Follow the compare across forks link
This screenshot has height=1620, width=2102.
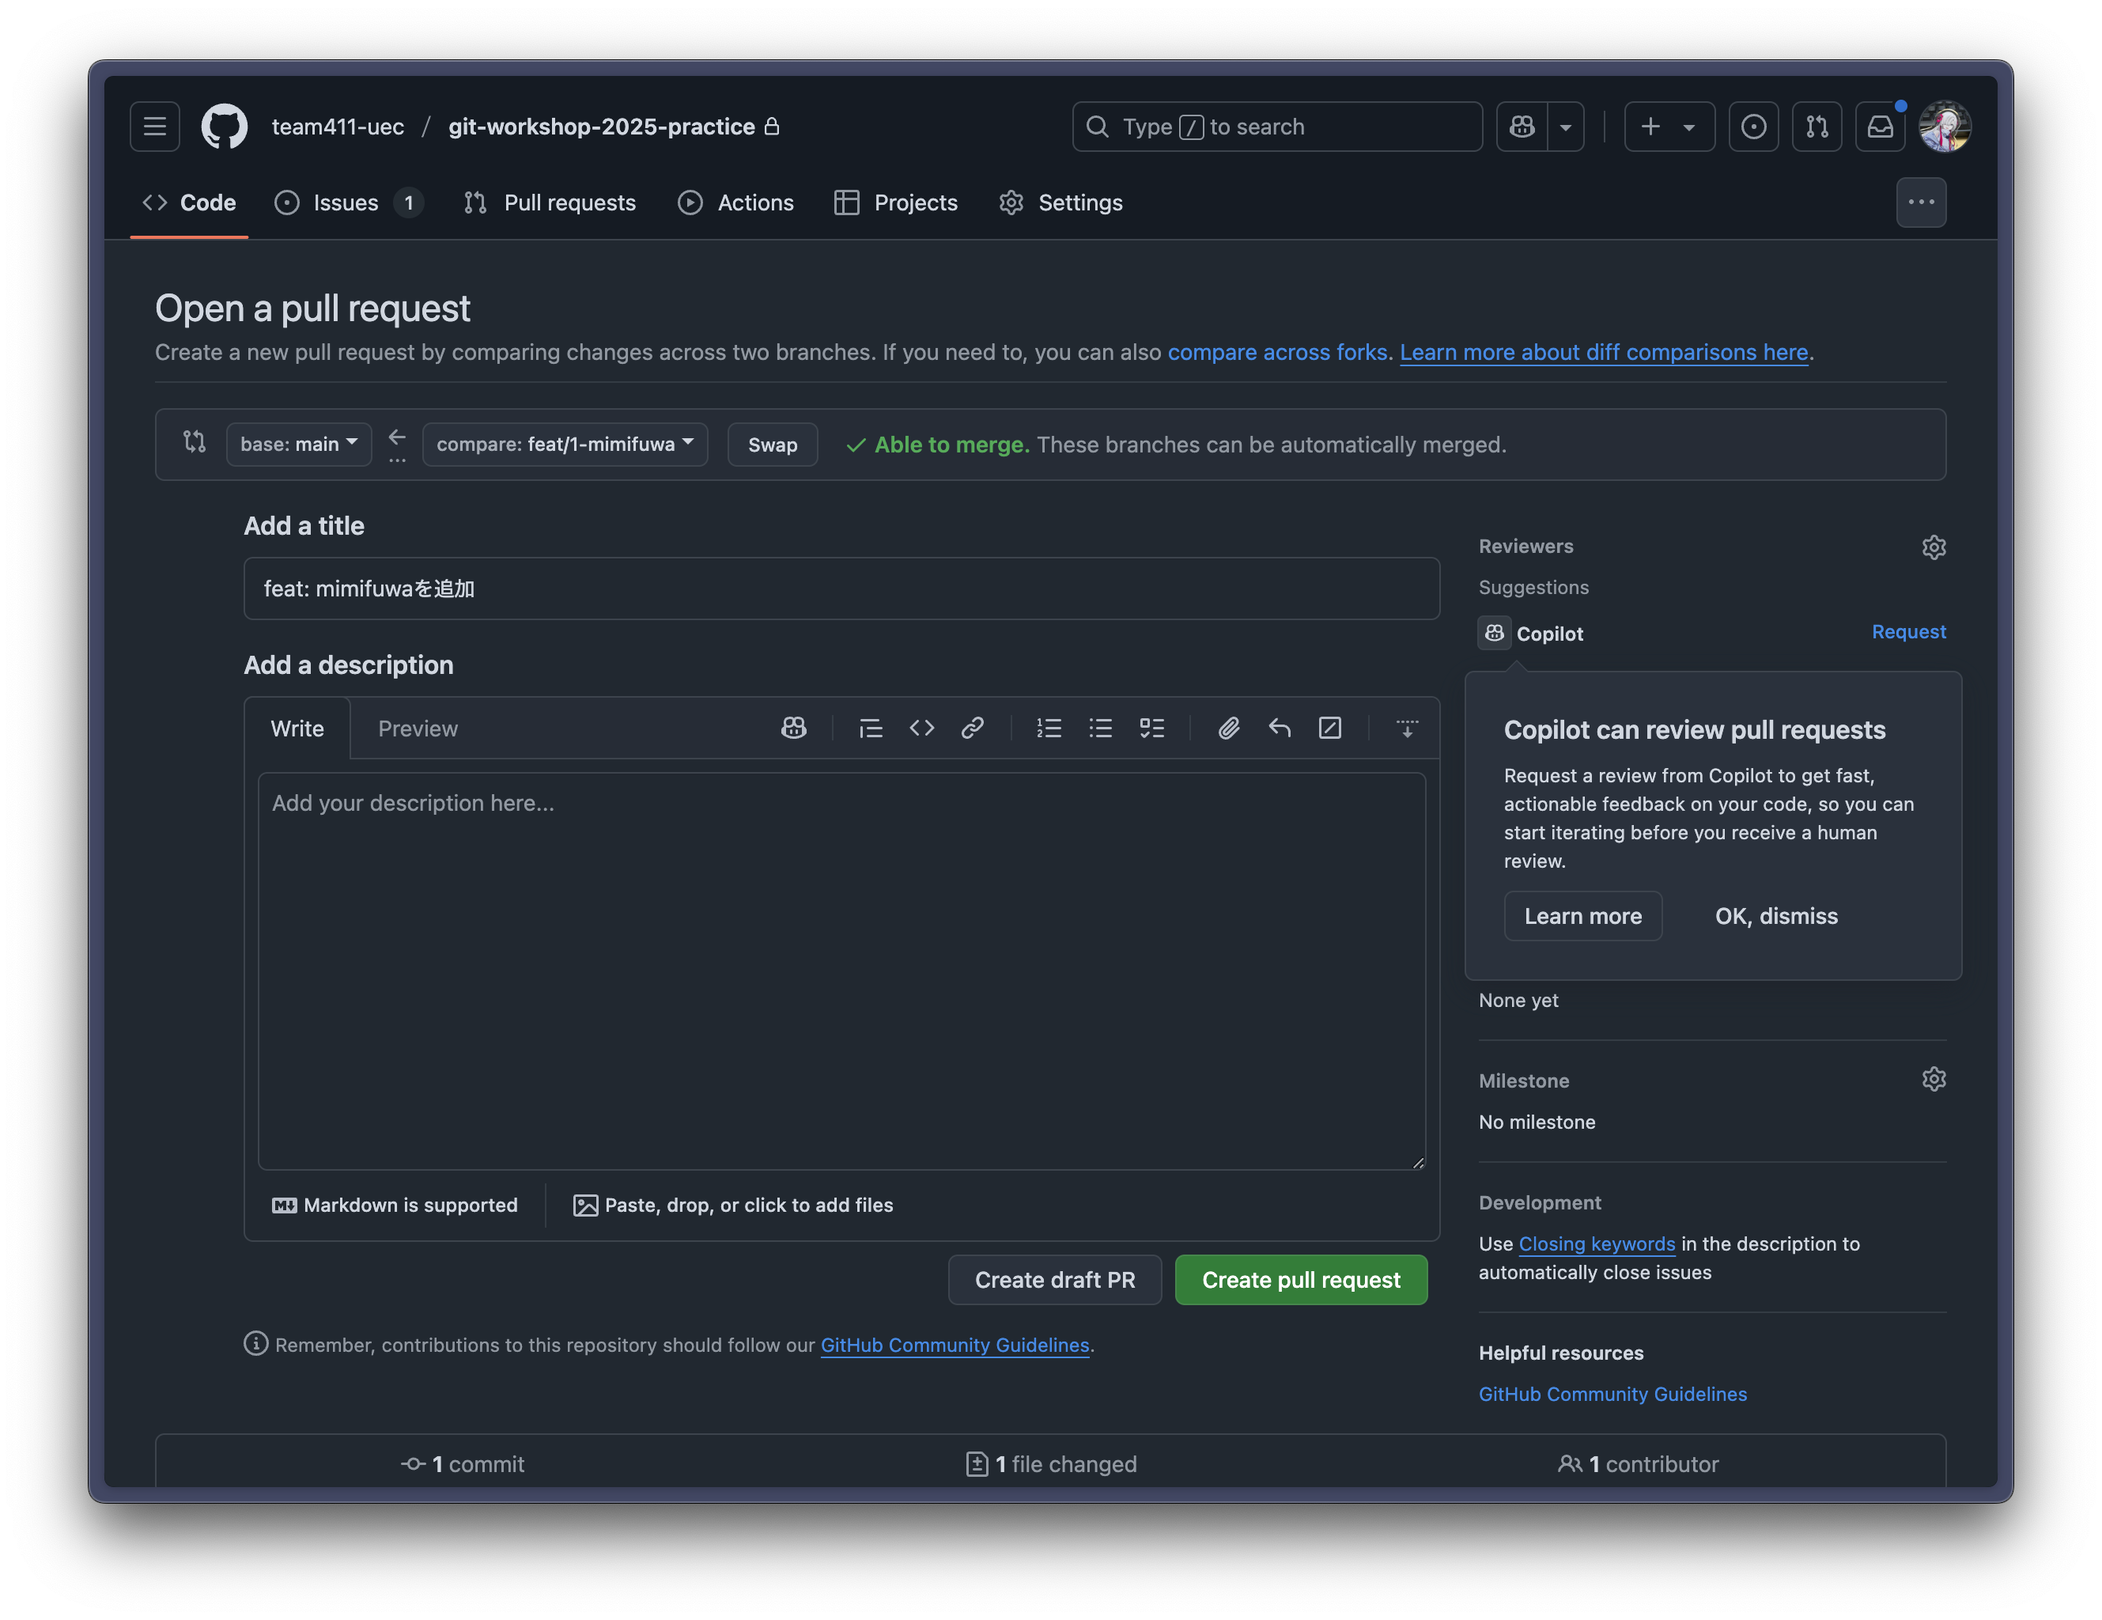coord(1277,352)
